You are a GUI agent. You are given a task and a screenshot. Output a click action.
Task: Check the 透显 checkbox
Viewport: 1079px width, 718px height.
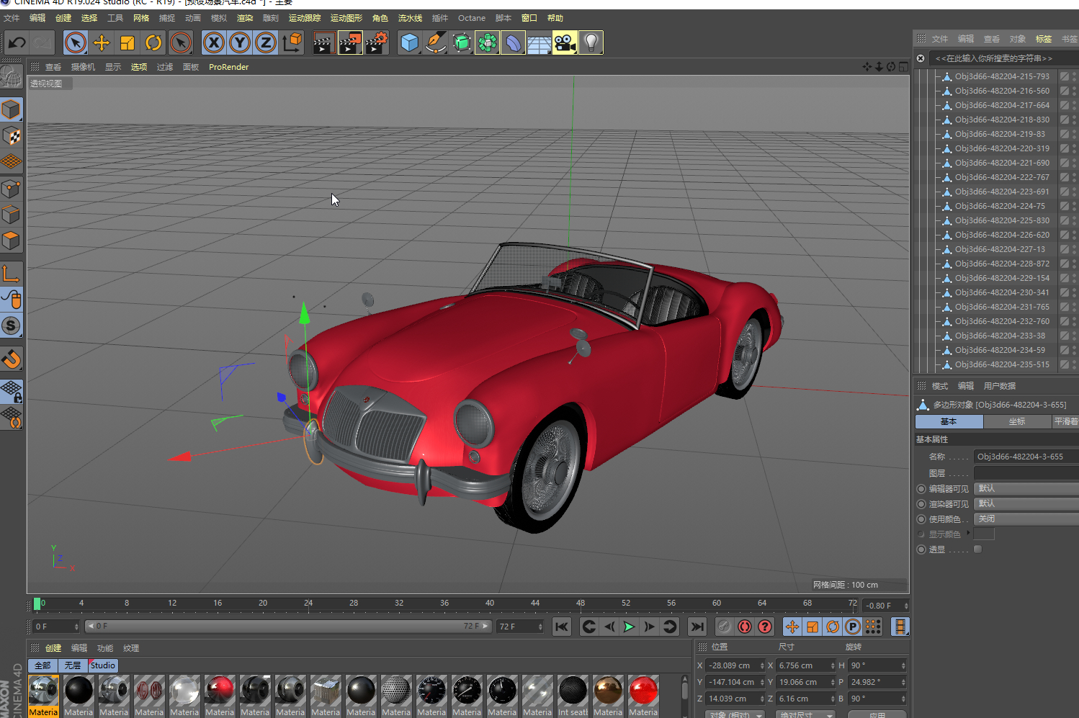pyautogui.click(x=977, y=549)
